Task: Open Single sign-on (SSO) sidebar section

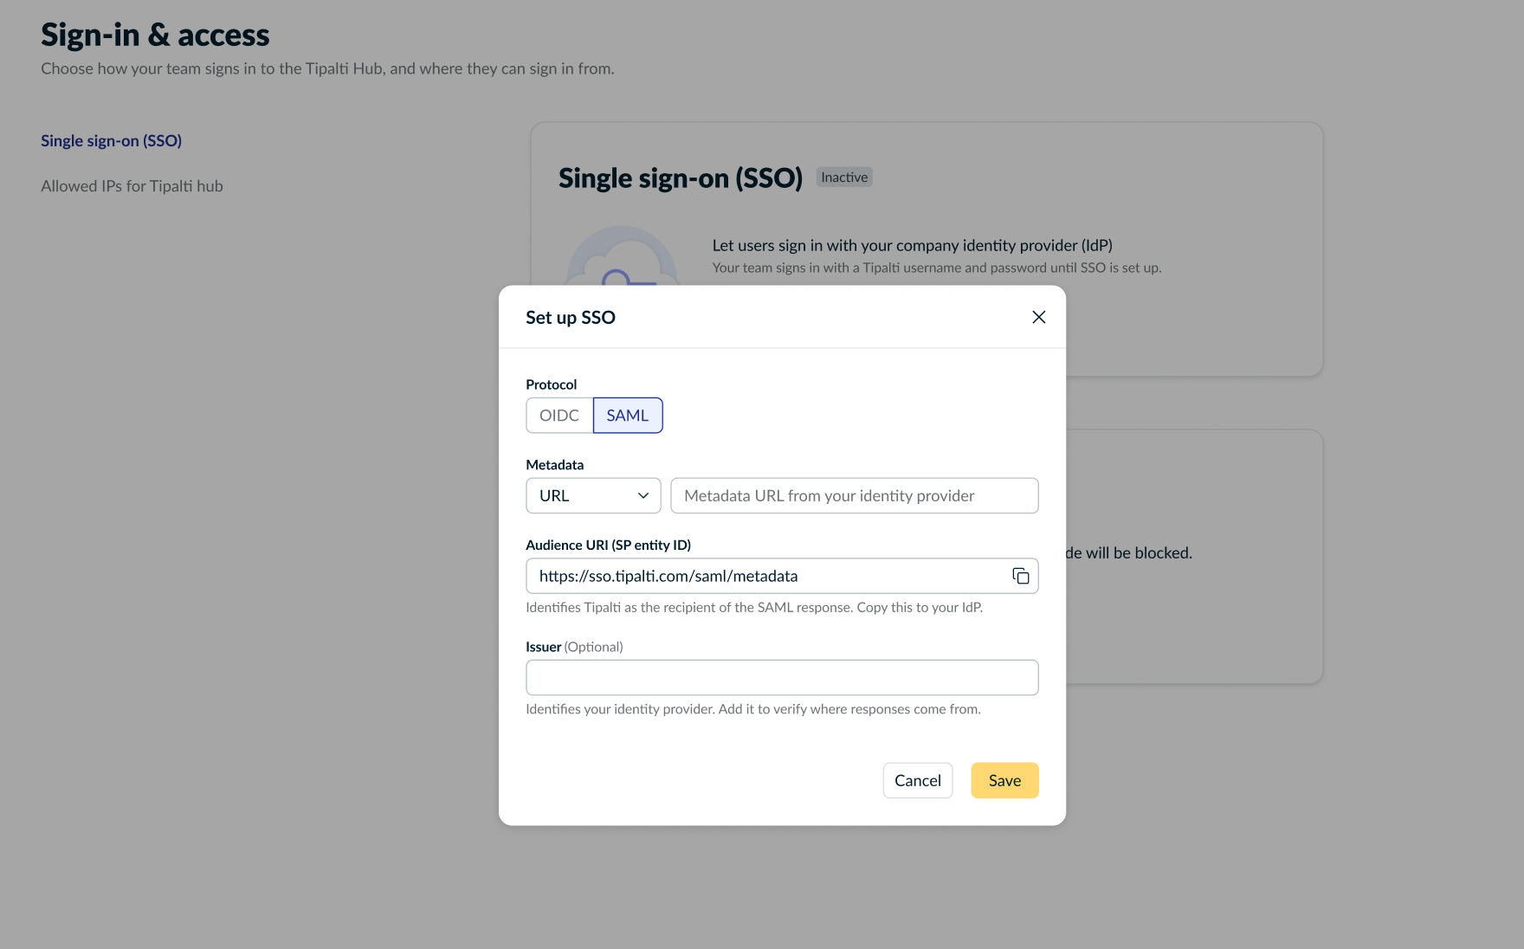Action: [x=111, y=140]
